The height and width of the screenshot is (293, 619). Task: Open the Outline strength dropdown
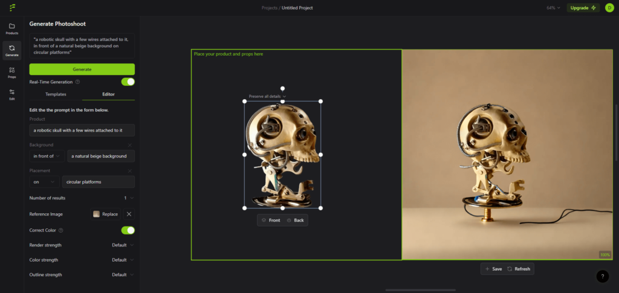[x=123, y=275]
